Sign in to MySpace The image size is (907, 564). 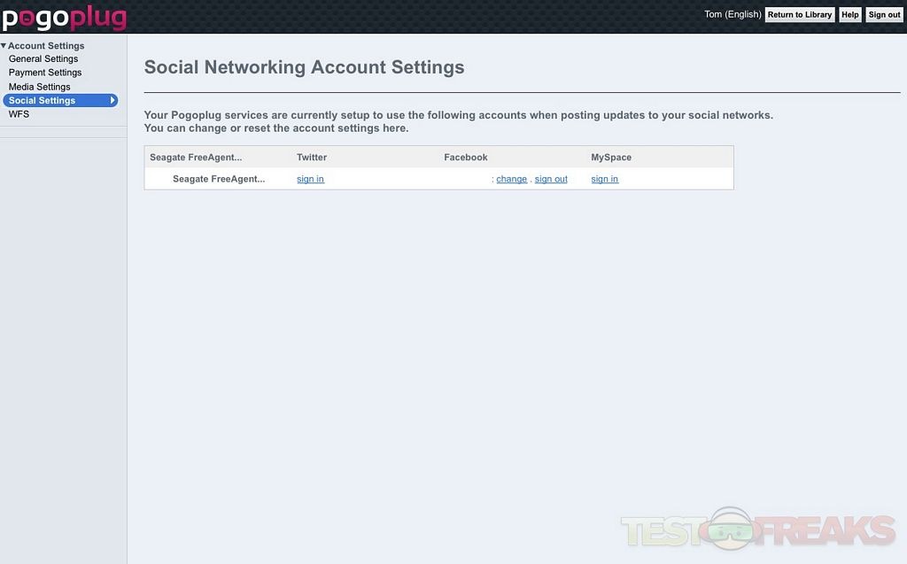605,179
